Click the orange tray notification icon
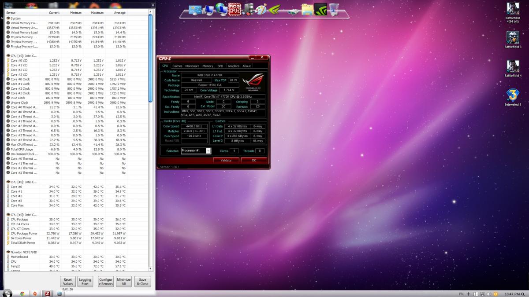 [x=495, y=293]
